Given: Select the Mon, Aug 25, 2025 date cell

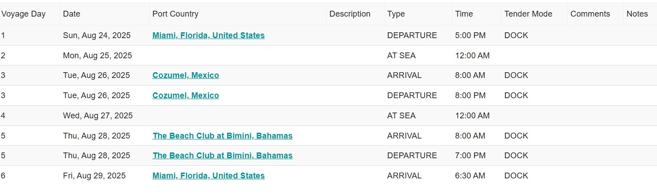Looking at the screenshot, I should 98,56.
